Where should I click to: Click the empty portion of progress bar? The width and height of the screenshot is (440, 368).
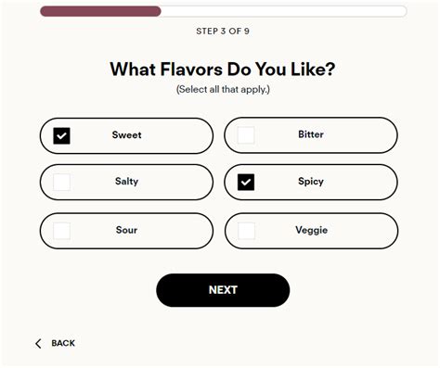pos(284,11)
